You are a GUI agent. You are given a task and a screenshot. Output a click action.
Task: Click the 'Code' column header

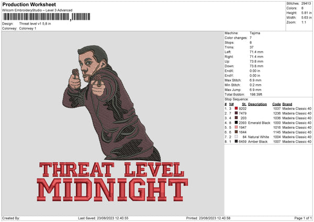click(x=276, y=104)
